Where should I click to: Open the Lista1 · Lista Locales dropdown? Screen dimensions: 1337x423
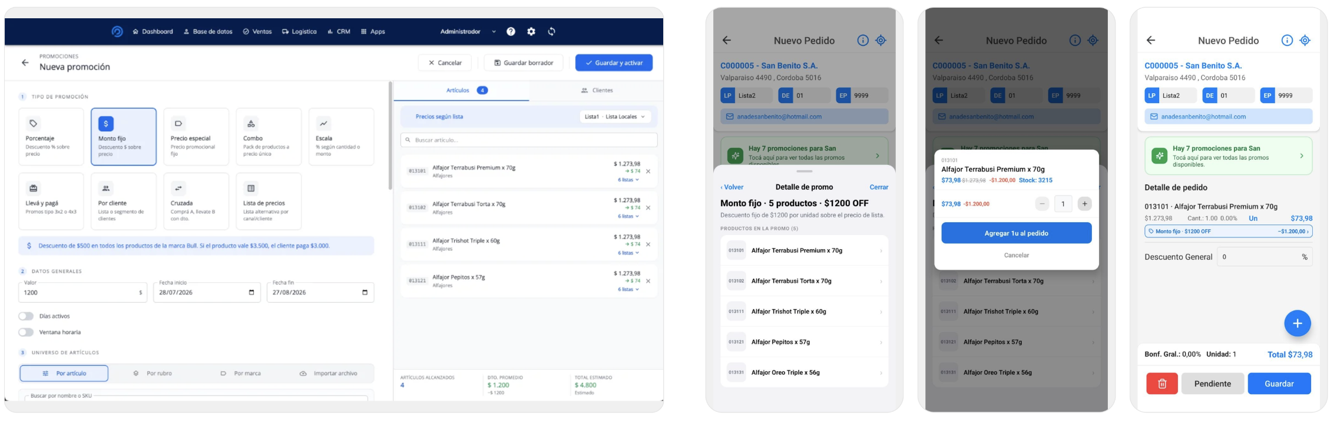pyautogui.click(x=615, y=117)
